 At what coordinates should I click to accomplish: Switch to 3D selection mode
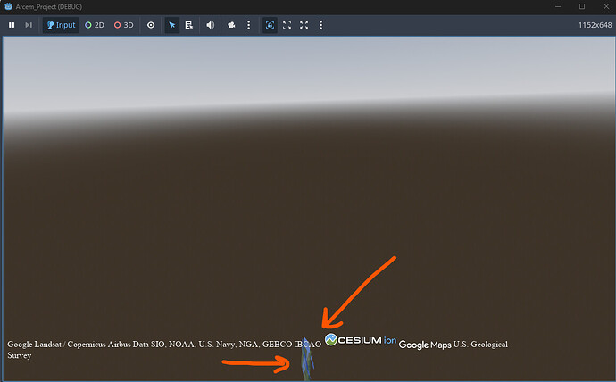(x=124, y=25)
